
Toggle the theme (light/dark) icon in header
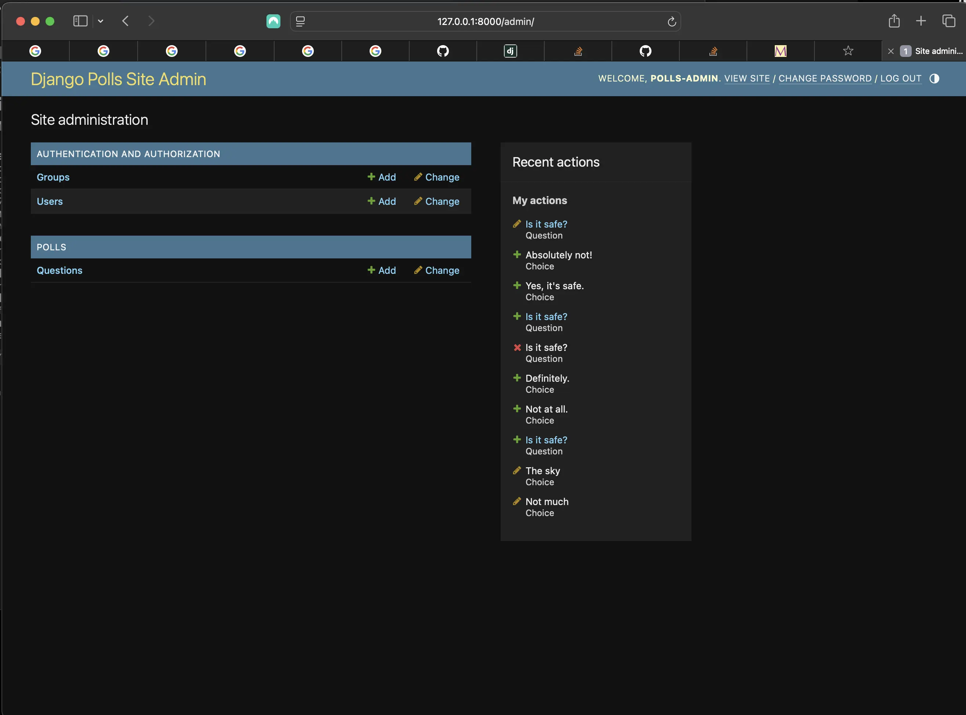click(934, 78)
